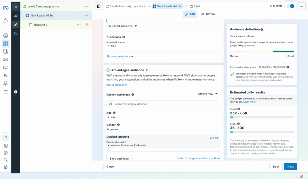Open the Audiences people icon
Viewport: 308px width, 179px height.
coord(5,59)
